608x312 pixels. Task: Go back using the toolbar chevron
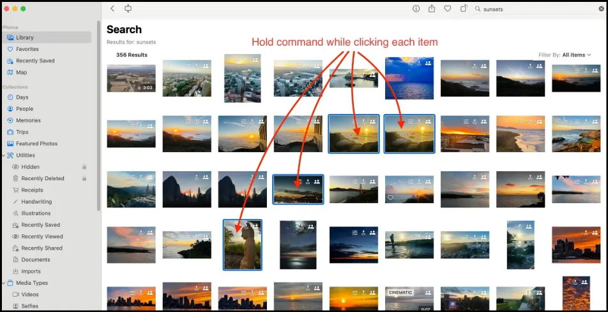112,8
